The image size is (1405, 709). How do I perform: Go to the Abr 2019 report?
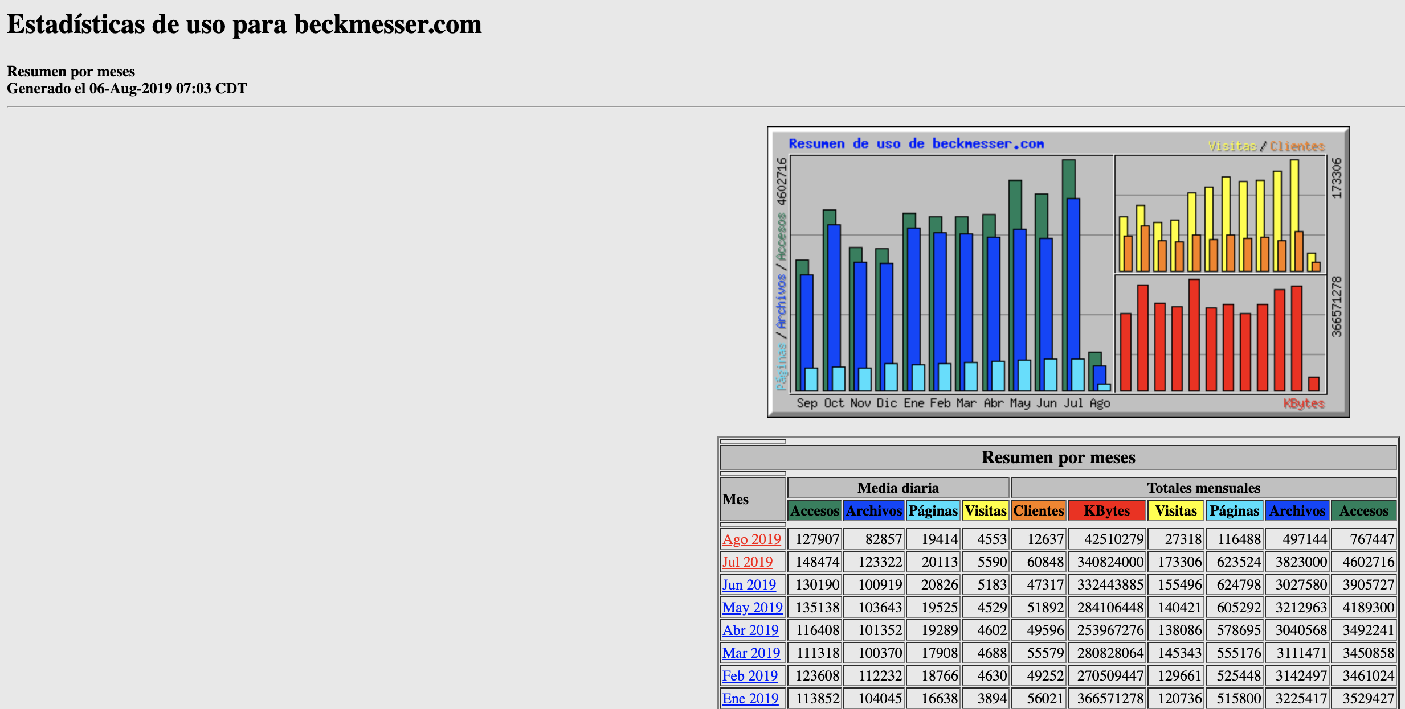tap(750, 630)
